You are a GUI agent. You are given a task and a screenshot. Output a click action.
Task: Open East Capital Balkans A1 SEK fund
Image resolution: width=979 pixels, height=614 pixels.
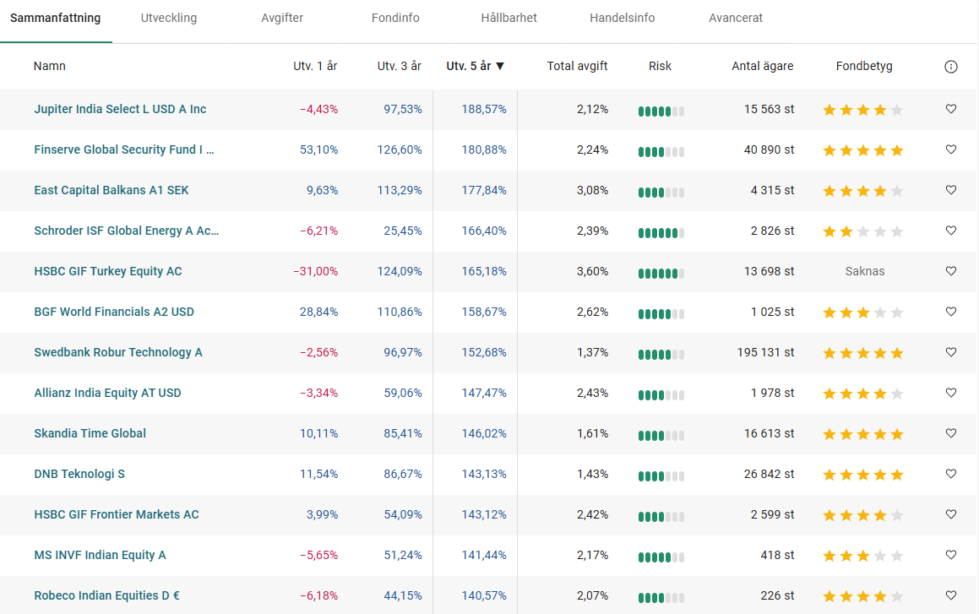[111, 190]
